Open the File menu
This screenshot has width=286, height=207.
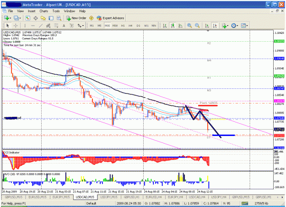tap(11, 11)
